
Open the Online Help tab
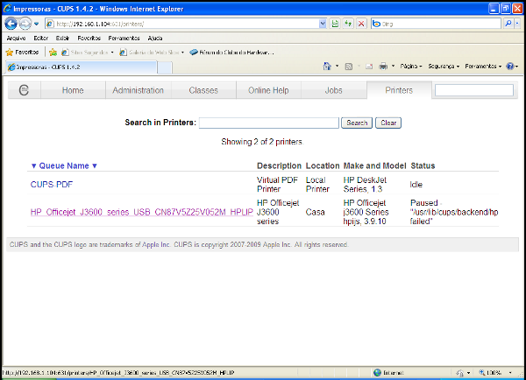268,90
